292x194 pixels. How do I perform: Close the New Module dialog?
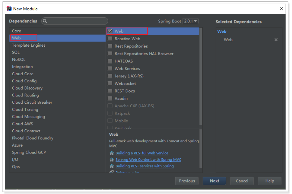pyautogui.click(x=281, y=9)
